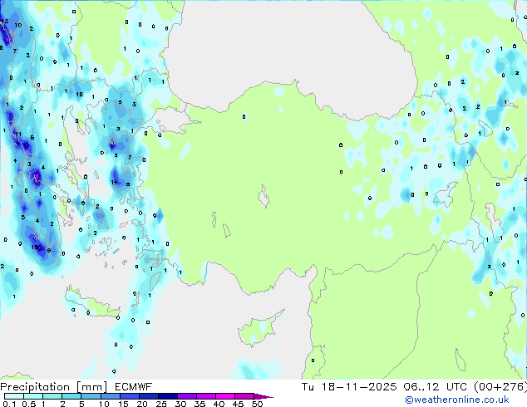
Task: Click the "12" precipitation value on the map
Action: pyautogui.click(x=5, y=21)
